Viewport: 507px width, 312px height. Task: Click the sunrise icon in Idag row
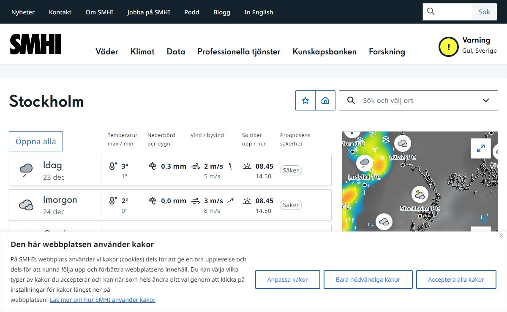247,166
